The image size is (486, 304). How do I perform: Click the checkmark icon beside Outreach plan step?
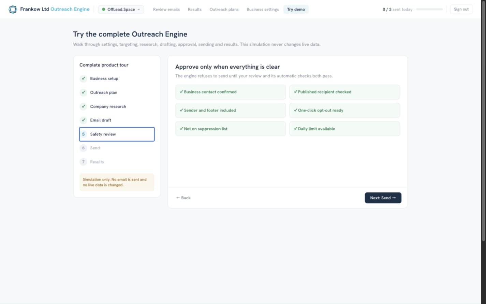tap(84, 92)
